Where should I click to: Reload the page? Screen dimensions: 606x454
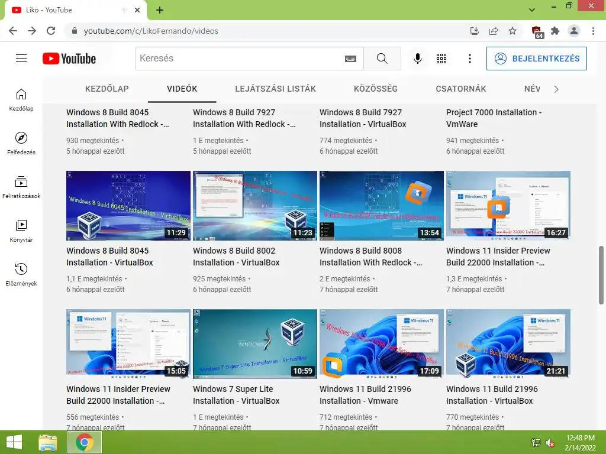[51, 31]
